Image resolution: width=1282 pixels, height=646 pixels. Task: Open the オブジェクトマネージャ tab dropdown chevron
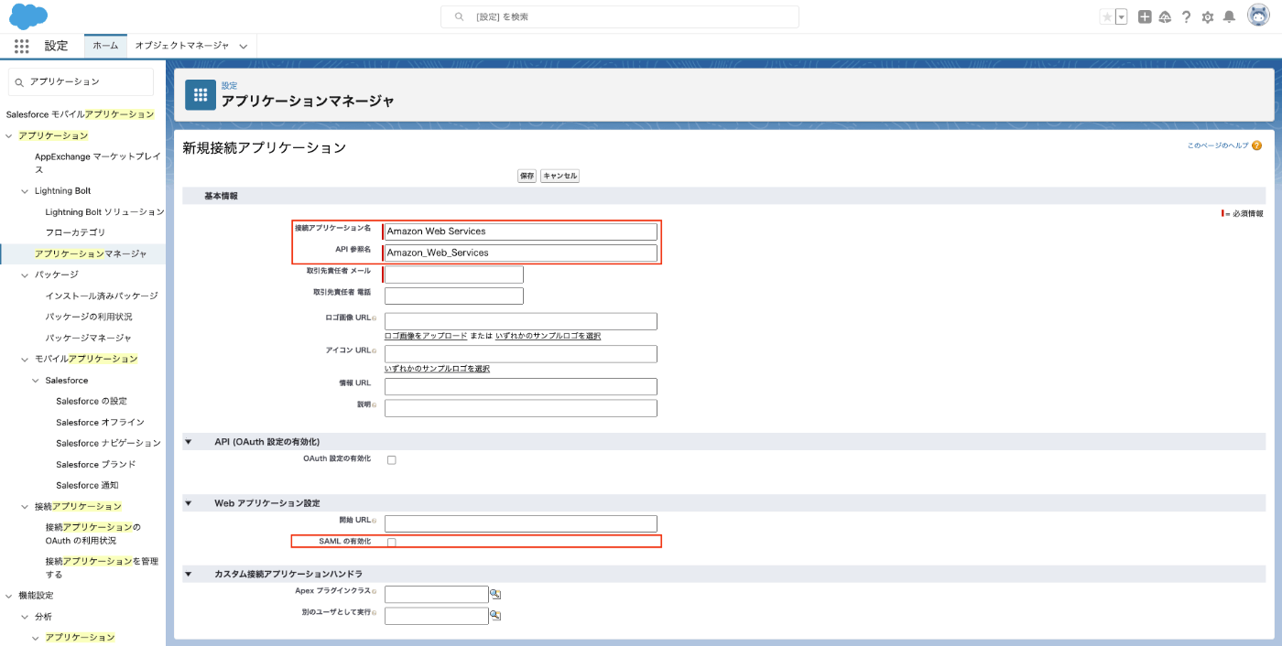coord(244,46)
